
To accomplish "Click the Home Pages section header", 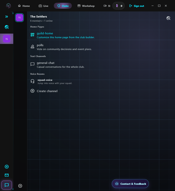I will [x=37, y=27].
